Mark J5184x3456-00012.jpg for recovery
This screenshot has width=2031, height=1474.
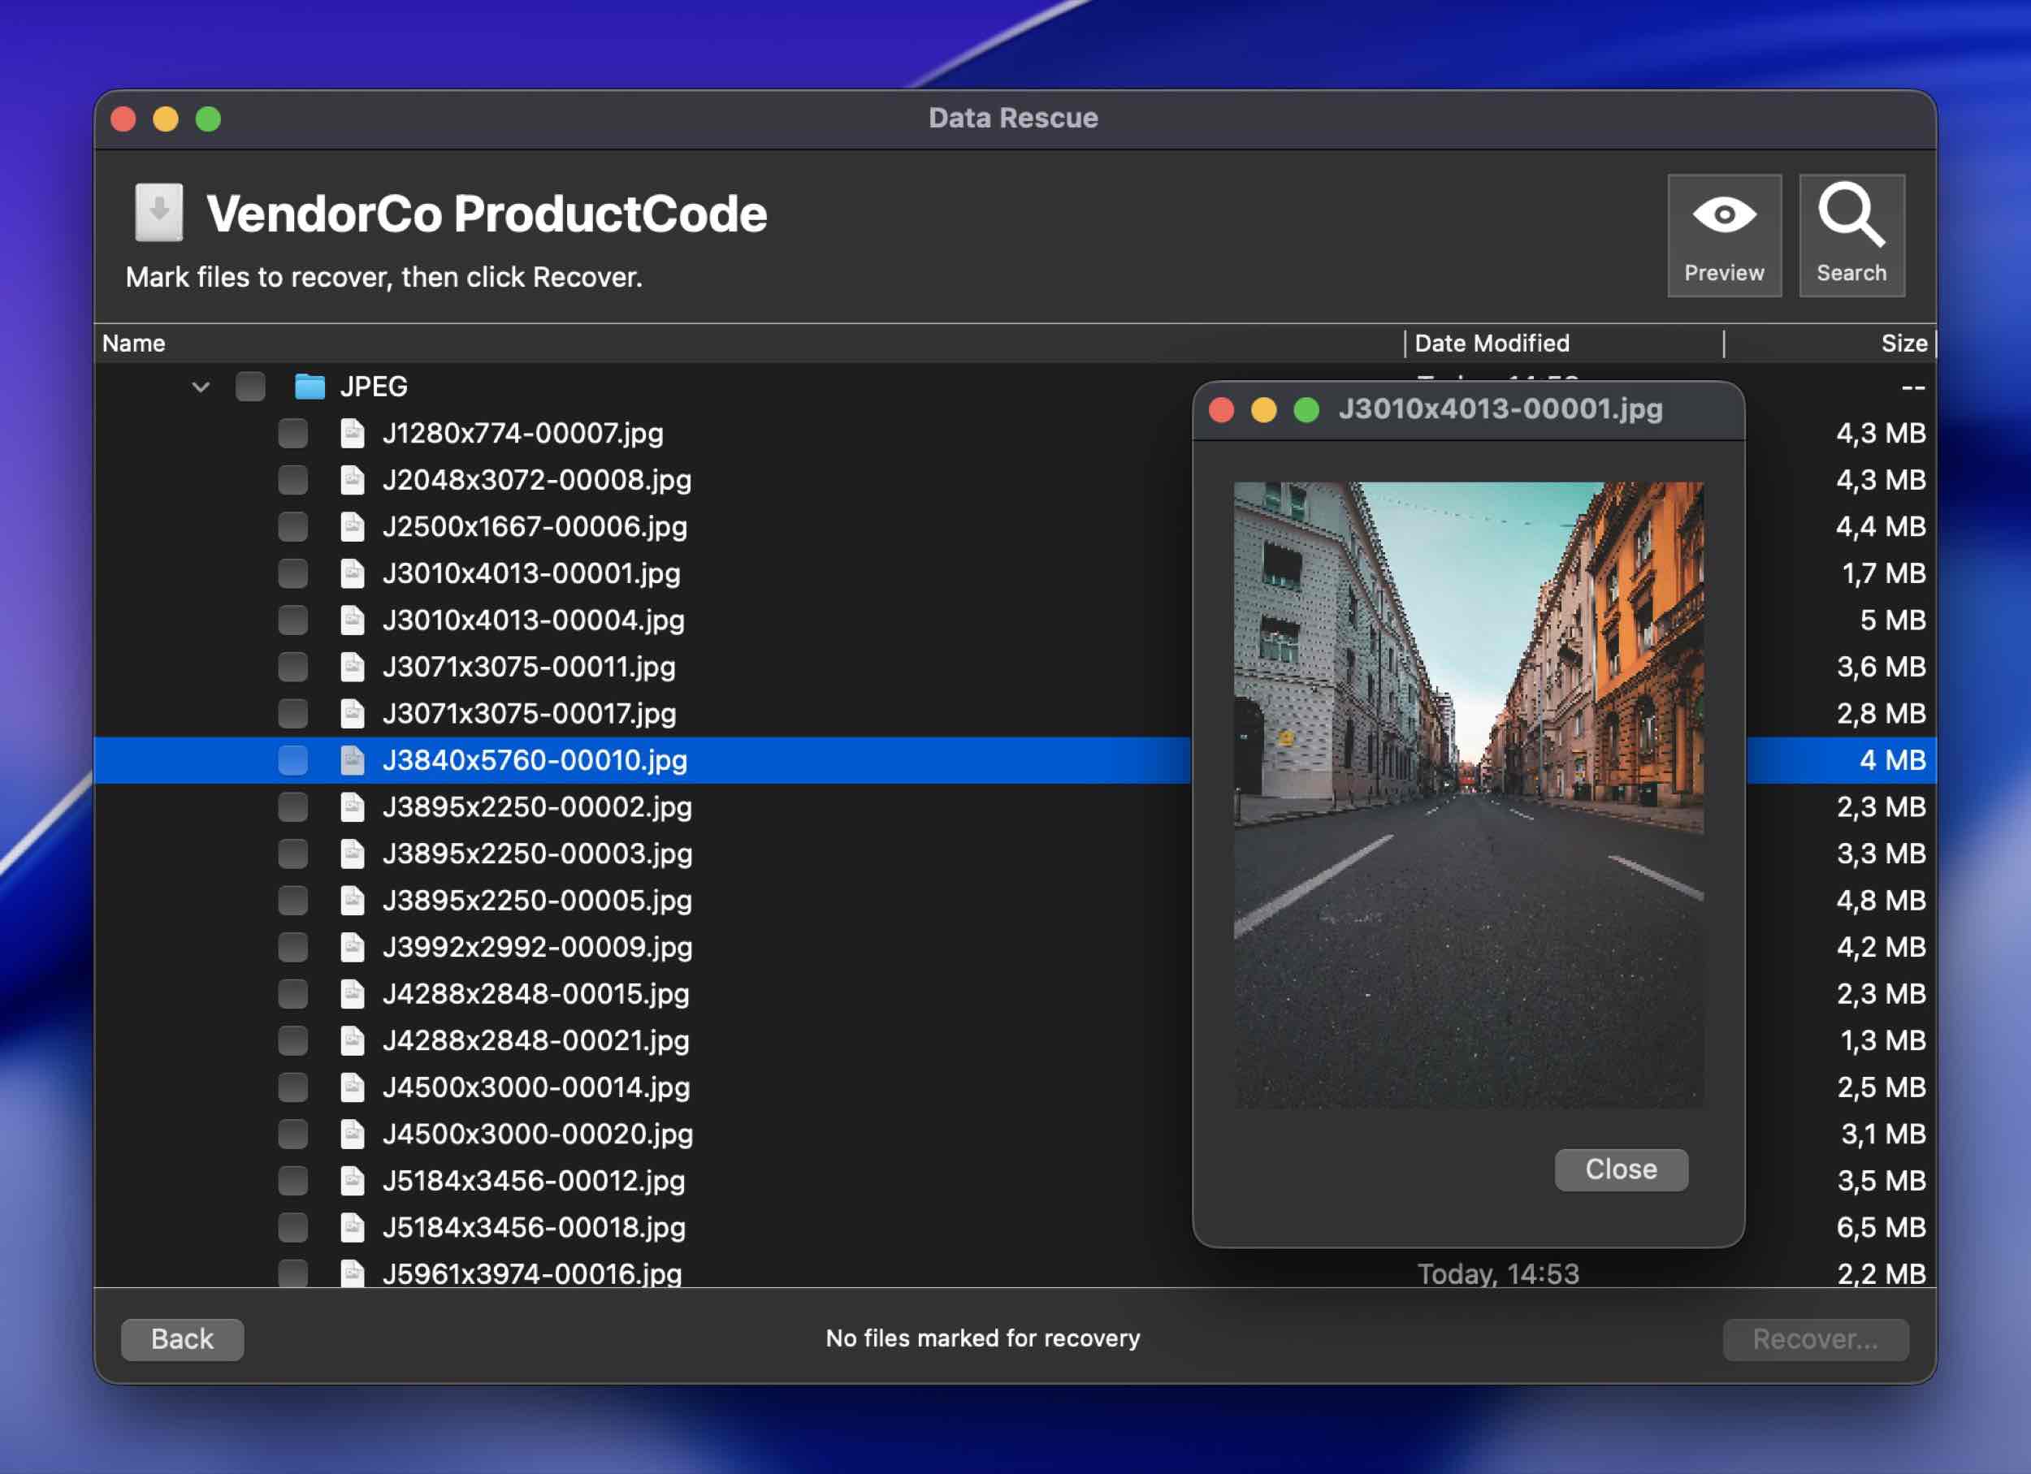tap(292, 1179)
